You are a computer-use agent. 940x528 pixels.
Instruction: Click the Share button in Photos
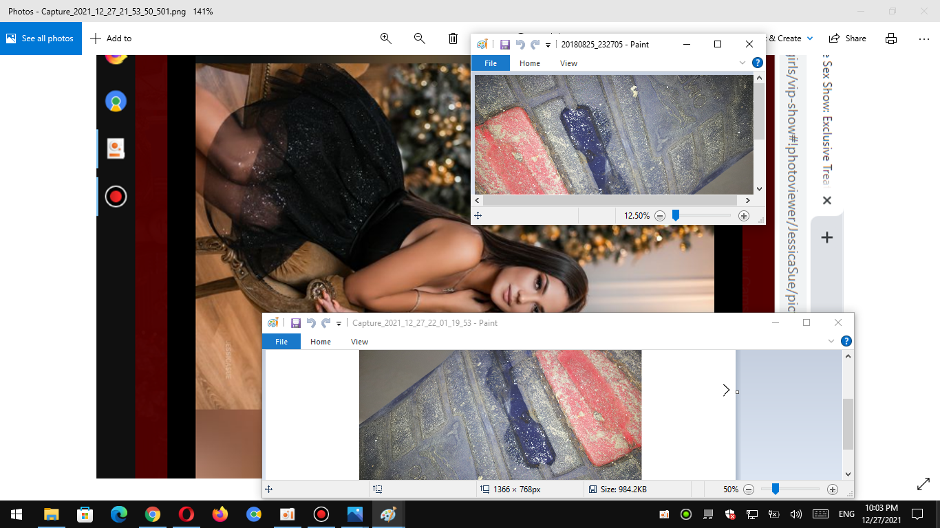point(848,38)
